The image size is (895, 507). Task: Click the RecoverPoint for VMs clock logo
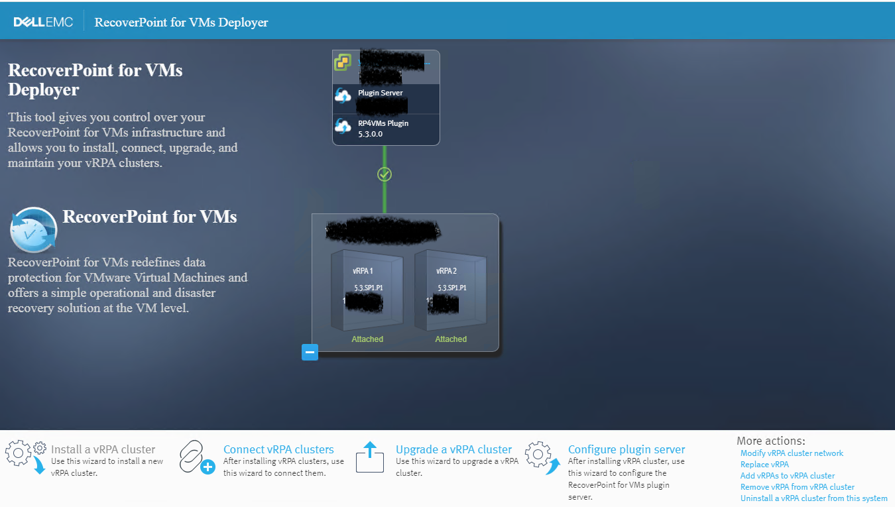[33, 231]
